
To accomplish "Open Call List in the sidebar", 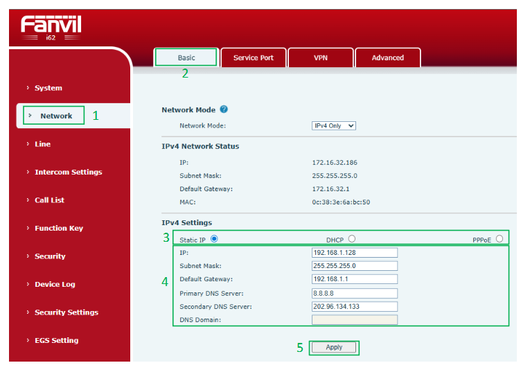I will tap(49, 200).
